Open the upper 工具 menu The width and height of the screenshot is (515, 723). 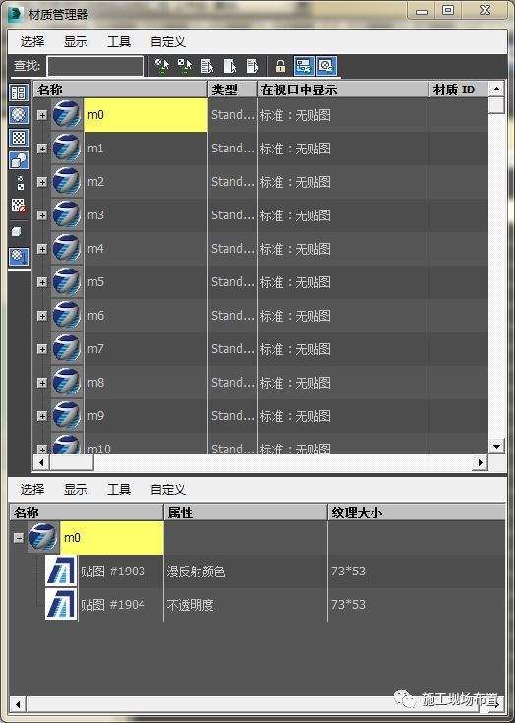pyautogui.click(x=119, y=42)
